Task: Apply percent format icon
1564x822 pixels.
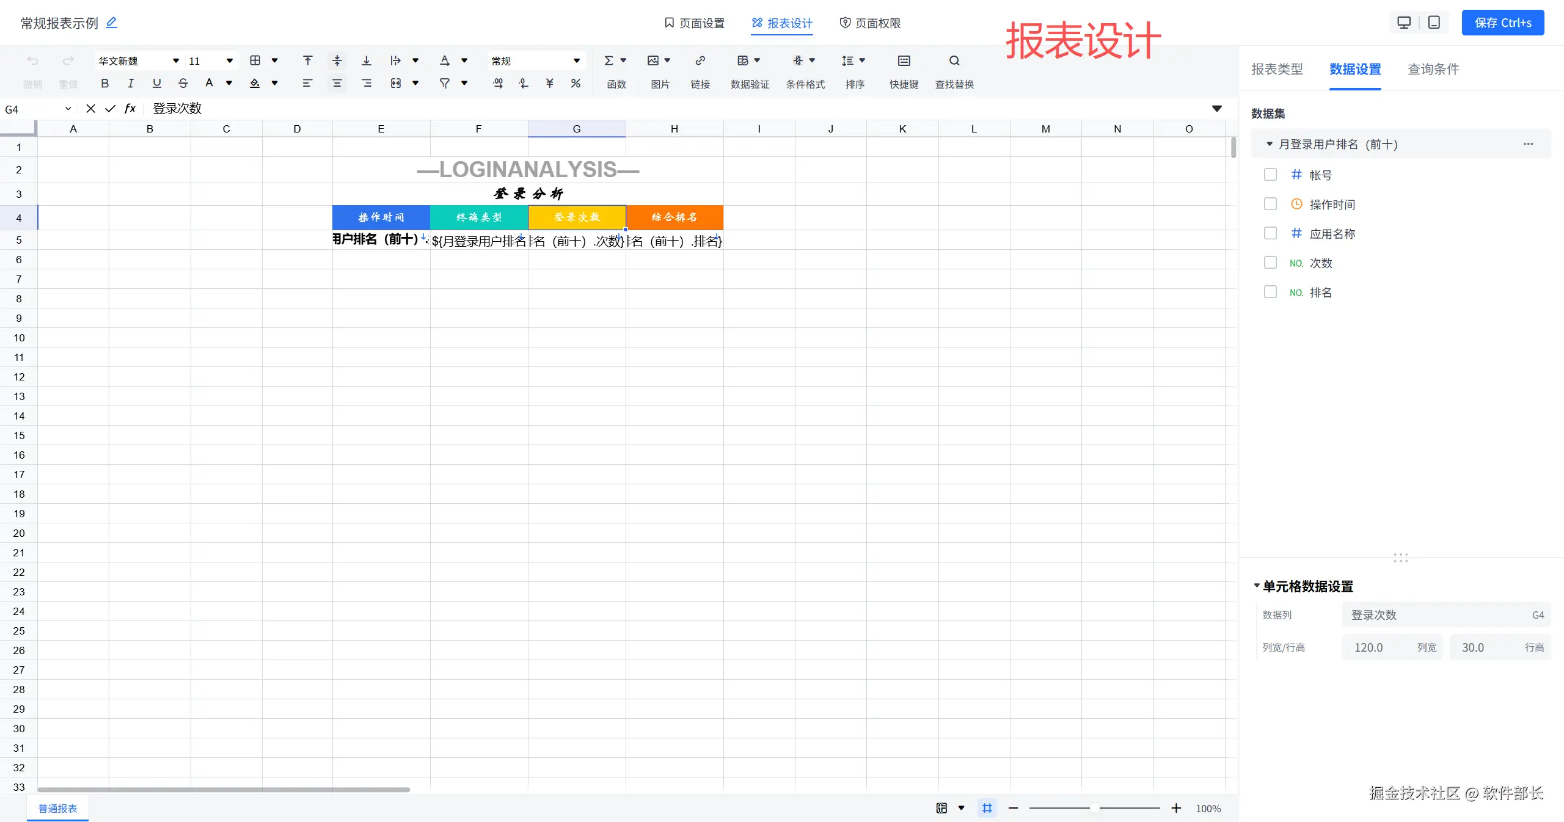Action: 576,83
